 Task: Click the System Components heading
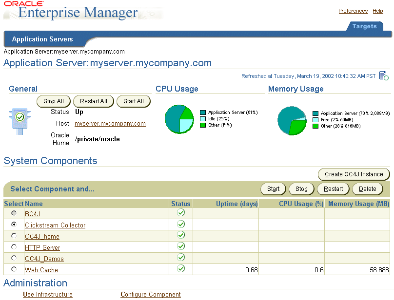51,161
